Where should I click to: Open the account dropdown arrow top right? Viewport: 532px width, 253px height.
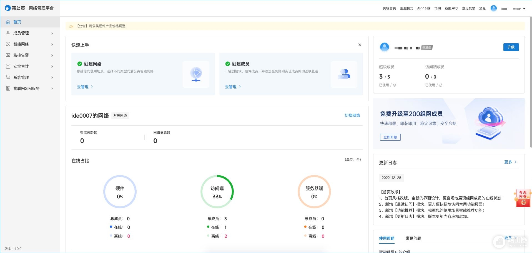point(524,9)
